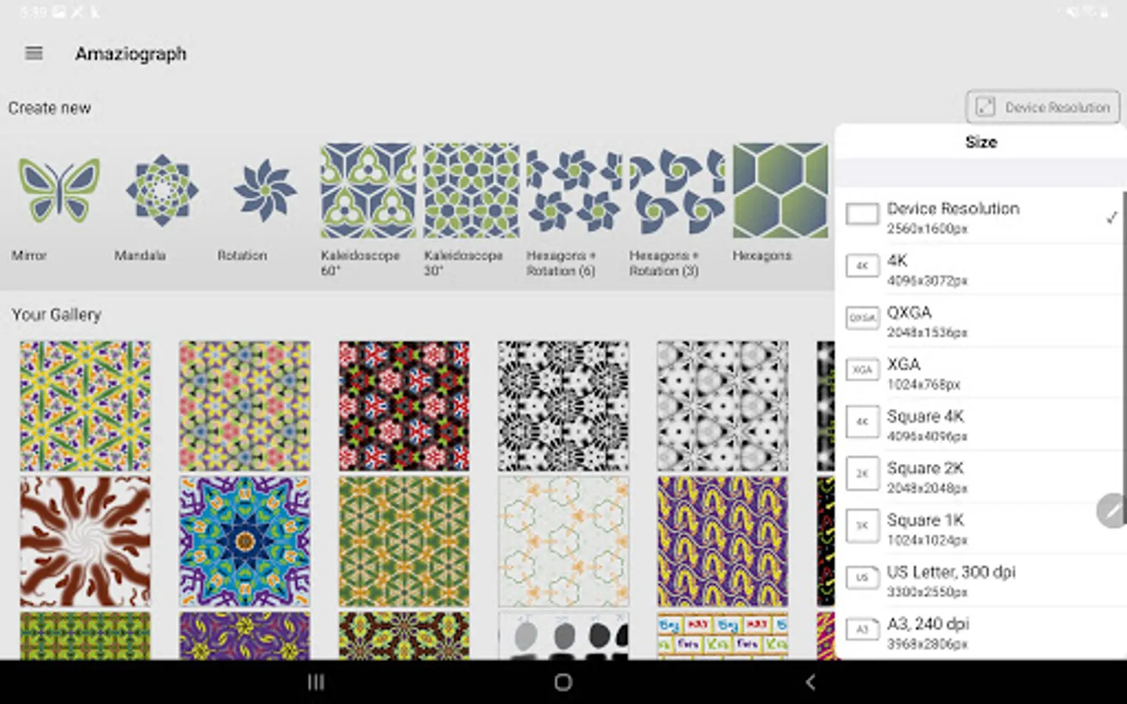
Task: Open the Device Resolution size dropdown
Action: (x=1043, y=107)
